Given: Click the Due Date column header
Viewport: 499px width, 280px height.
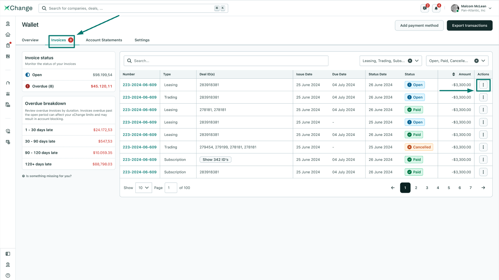Looking at the screenshot, I should pyautogui.click(x=339, y=74).
